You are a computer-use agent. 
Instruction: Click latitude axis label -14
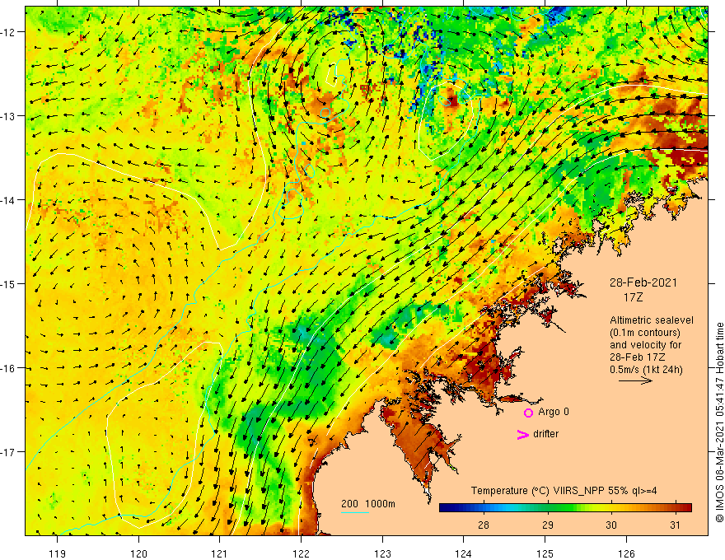click(8, 200)
